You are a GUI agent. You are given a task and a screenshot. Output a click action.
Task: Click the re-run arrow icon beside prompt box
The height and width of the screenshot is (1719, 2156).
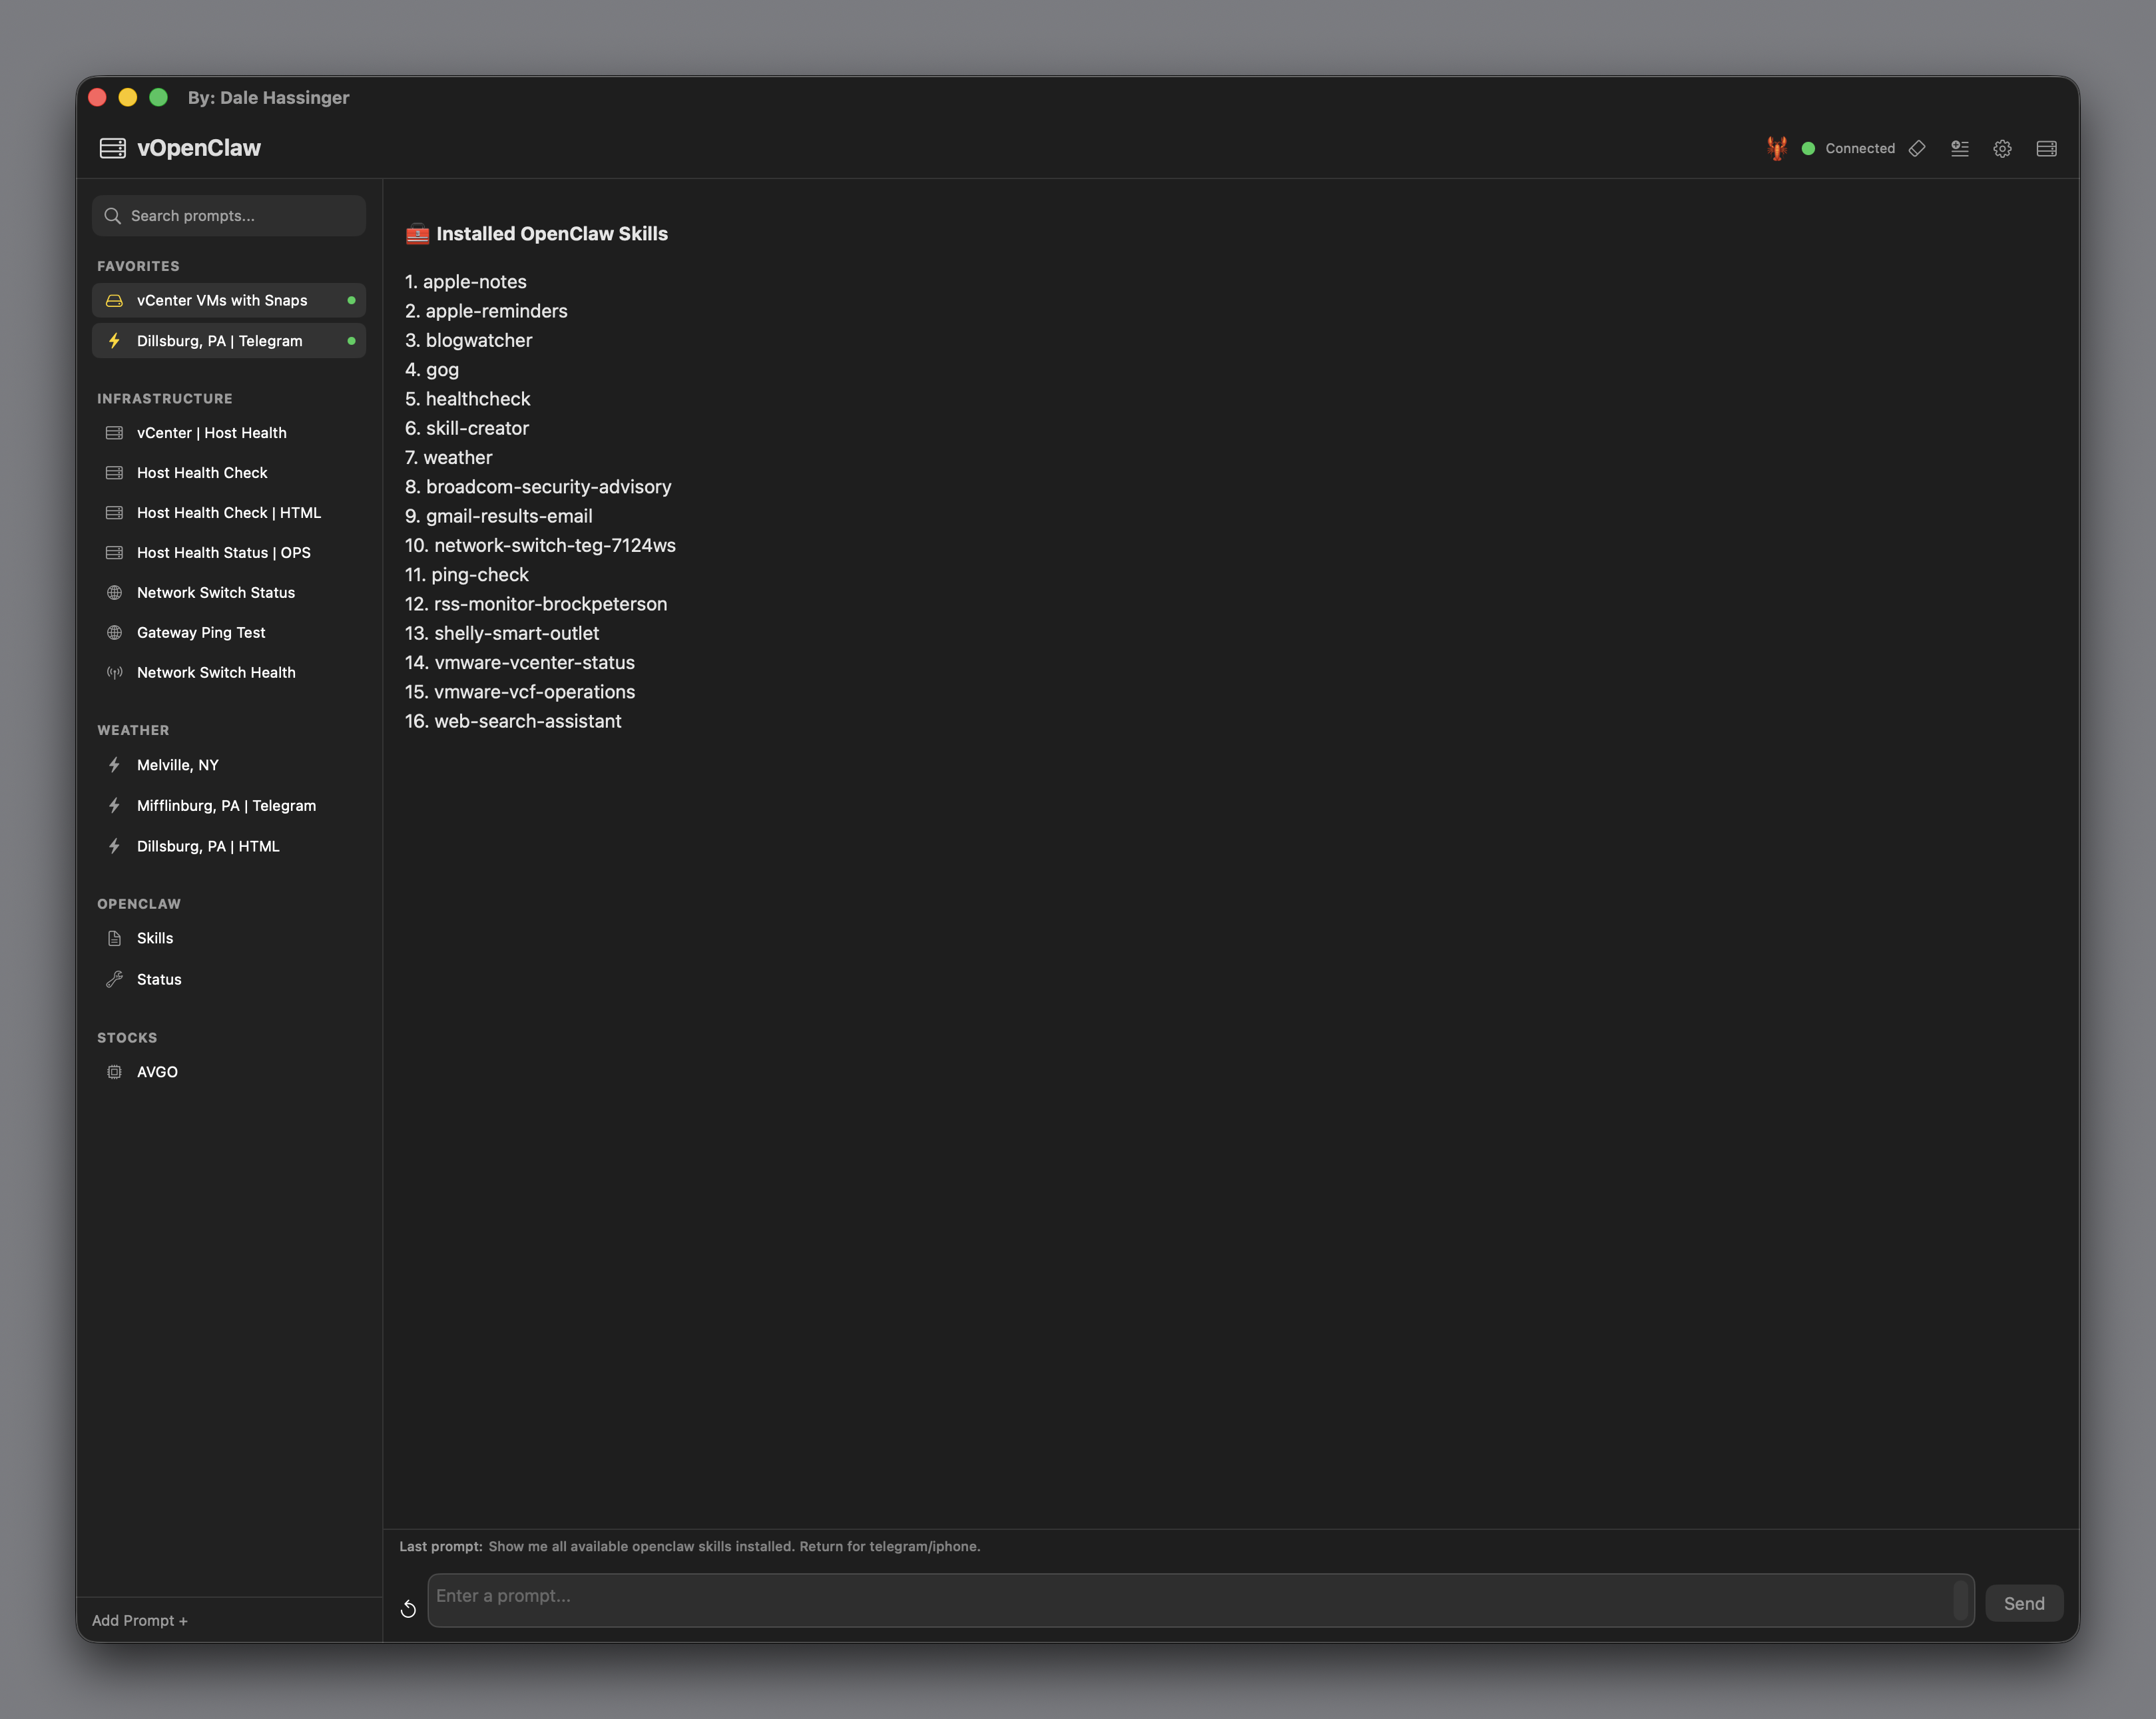(x=408, y=1608)
